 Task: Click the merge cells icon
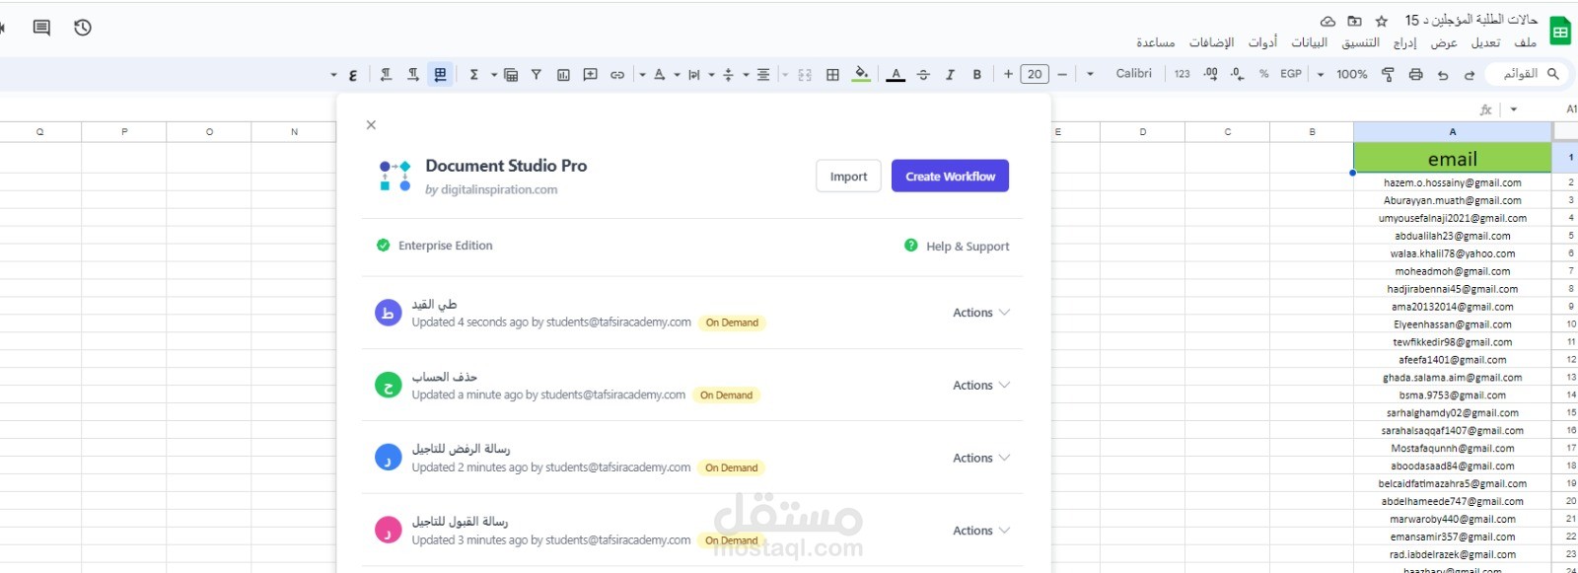pyautogui.click(x=805, y=74)
